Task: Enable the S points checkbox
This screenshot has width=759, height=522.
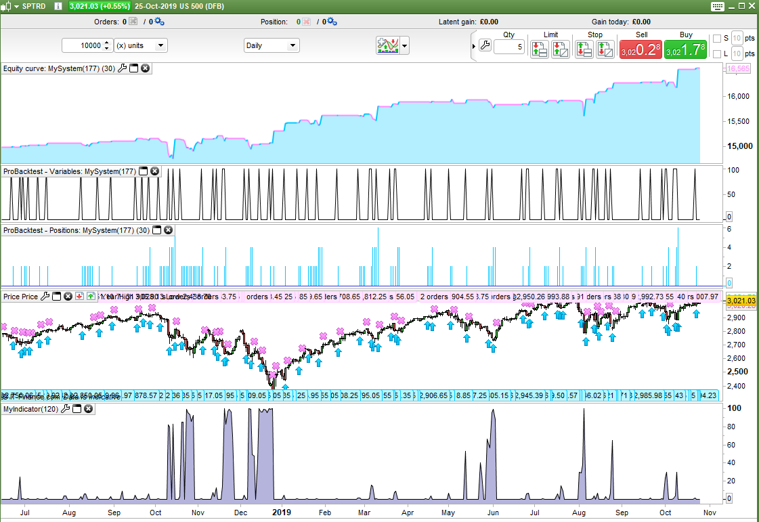Action: [x=717, y=38]
